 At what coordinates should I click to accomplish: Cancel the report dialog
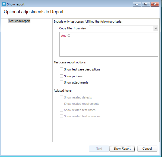click(x=147, y=149)
